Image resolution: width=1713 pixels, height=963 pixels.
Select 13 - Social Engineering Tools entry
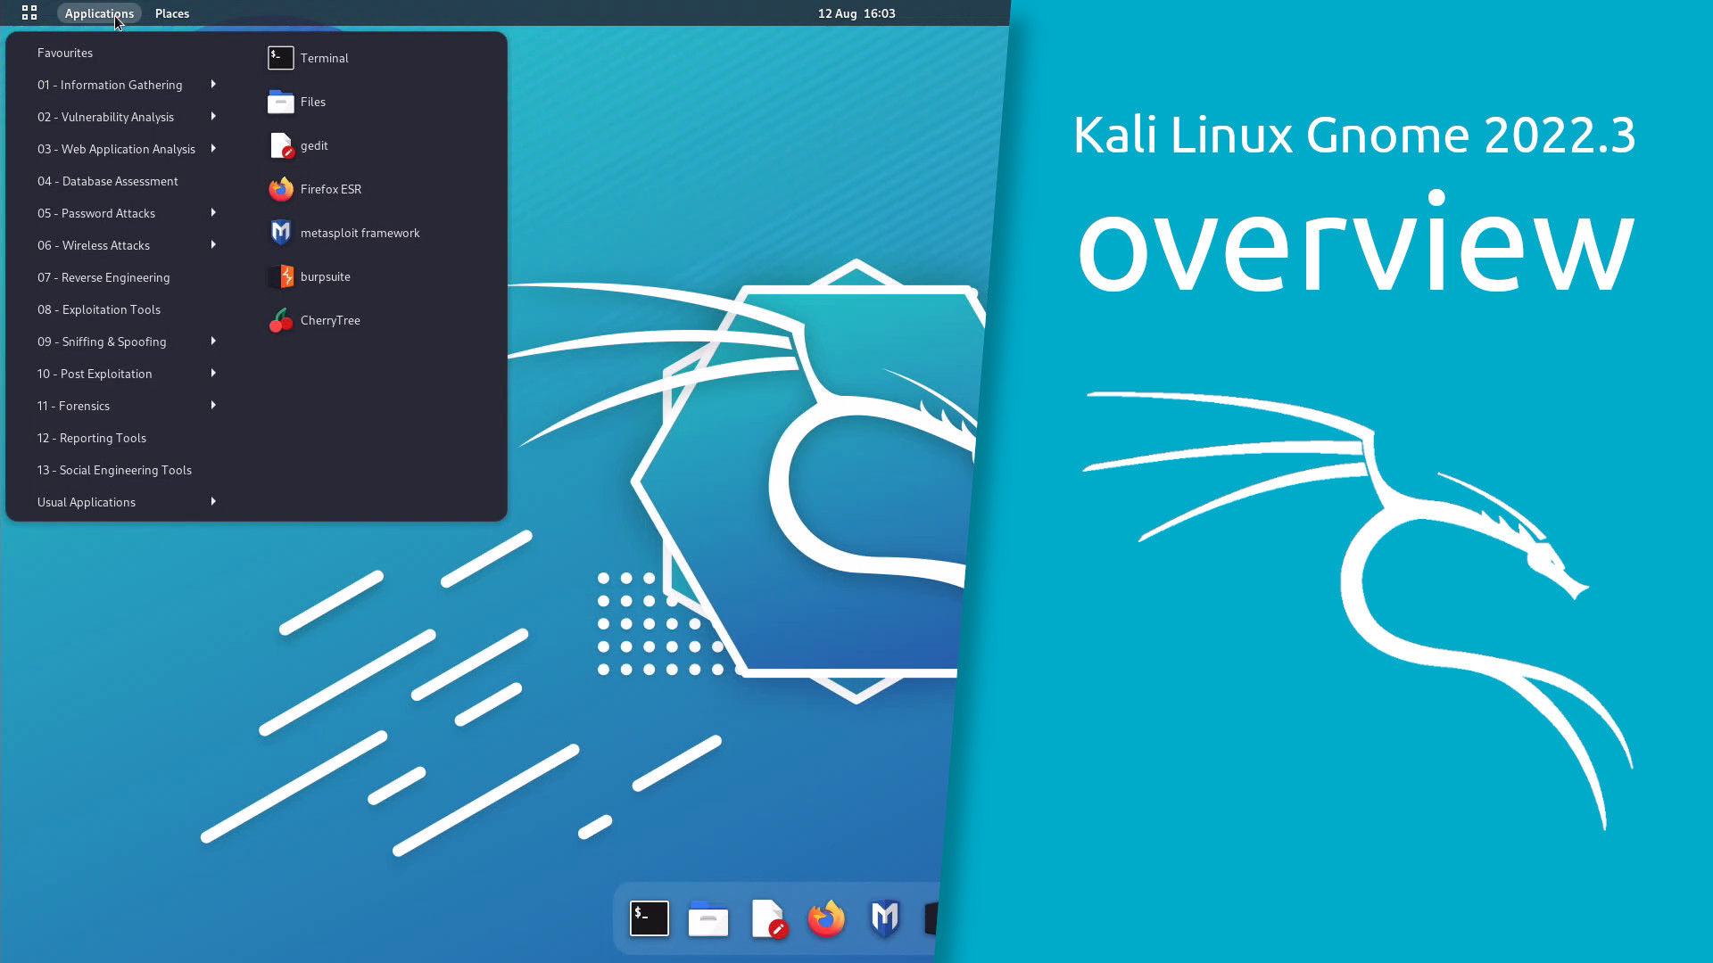pos(114,470)
